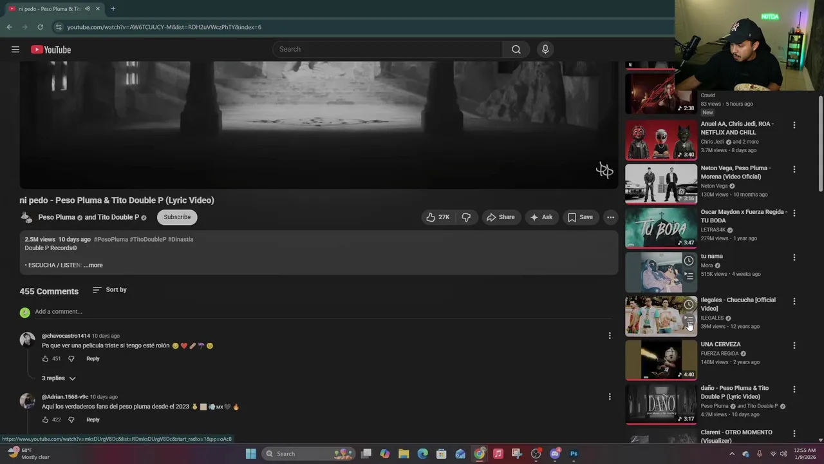Open options for daño Lyric Video

pyautogui.click(x=794, y=389)
